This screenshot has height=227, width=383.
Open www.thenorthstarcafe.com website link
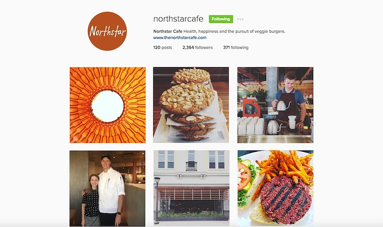[x=180, y=38]
